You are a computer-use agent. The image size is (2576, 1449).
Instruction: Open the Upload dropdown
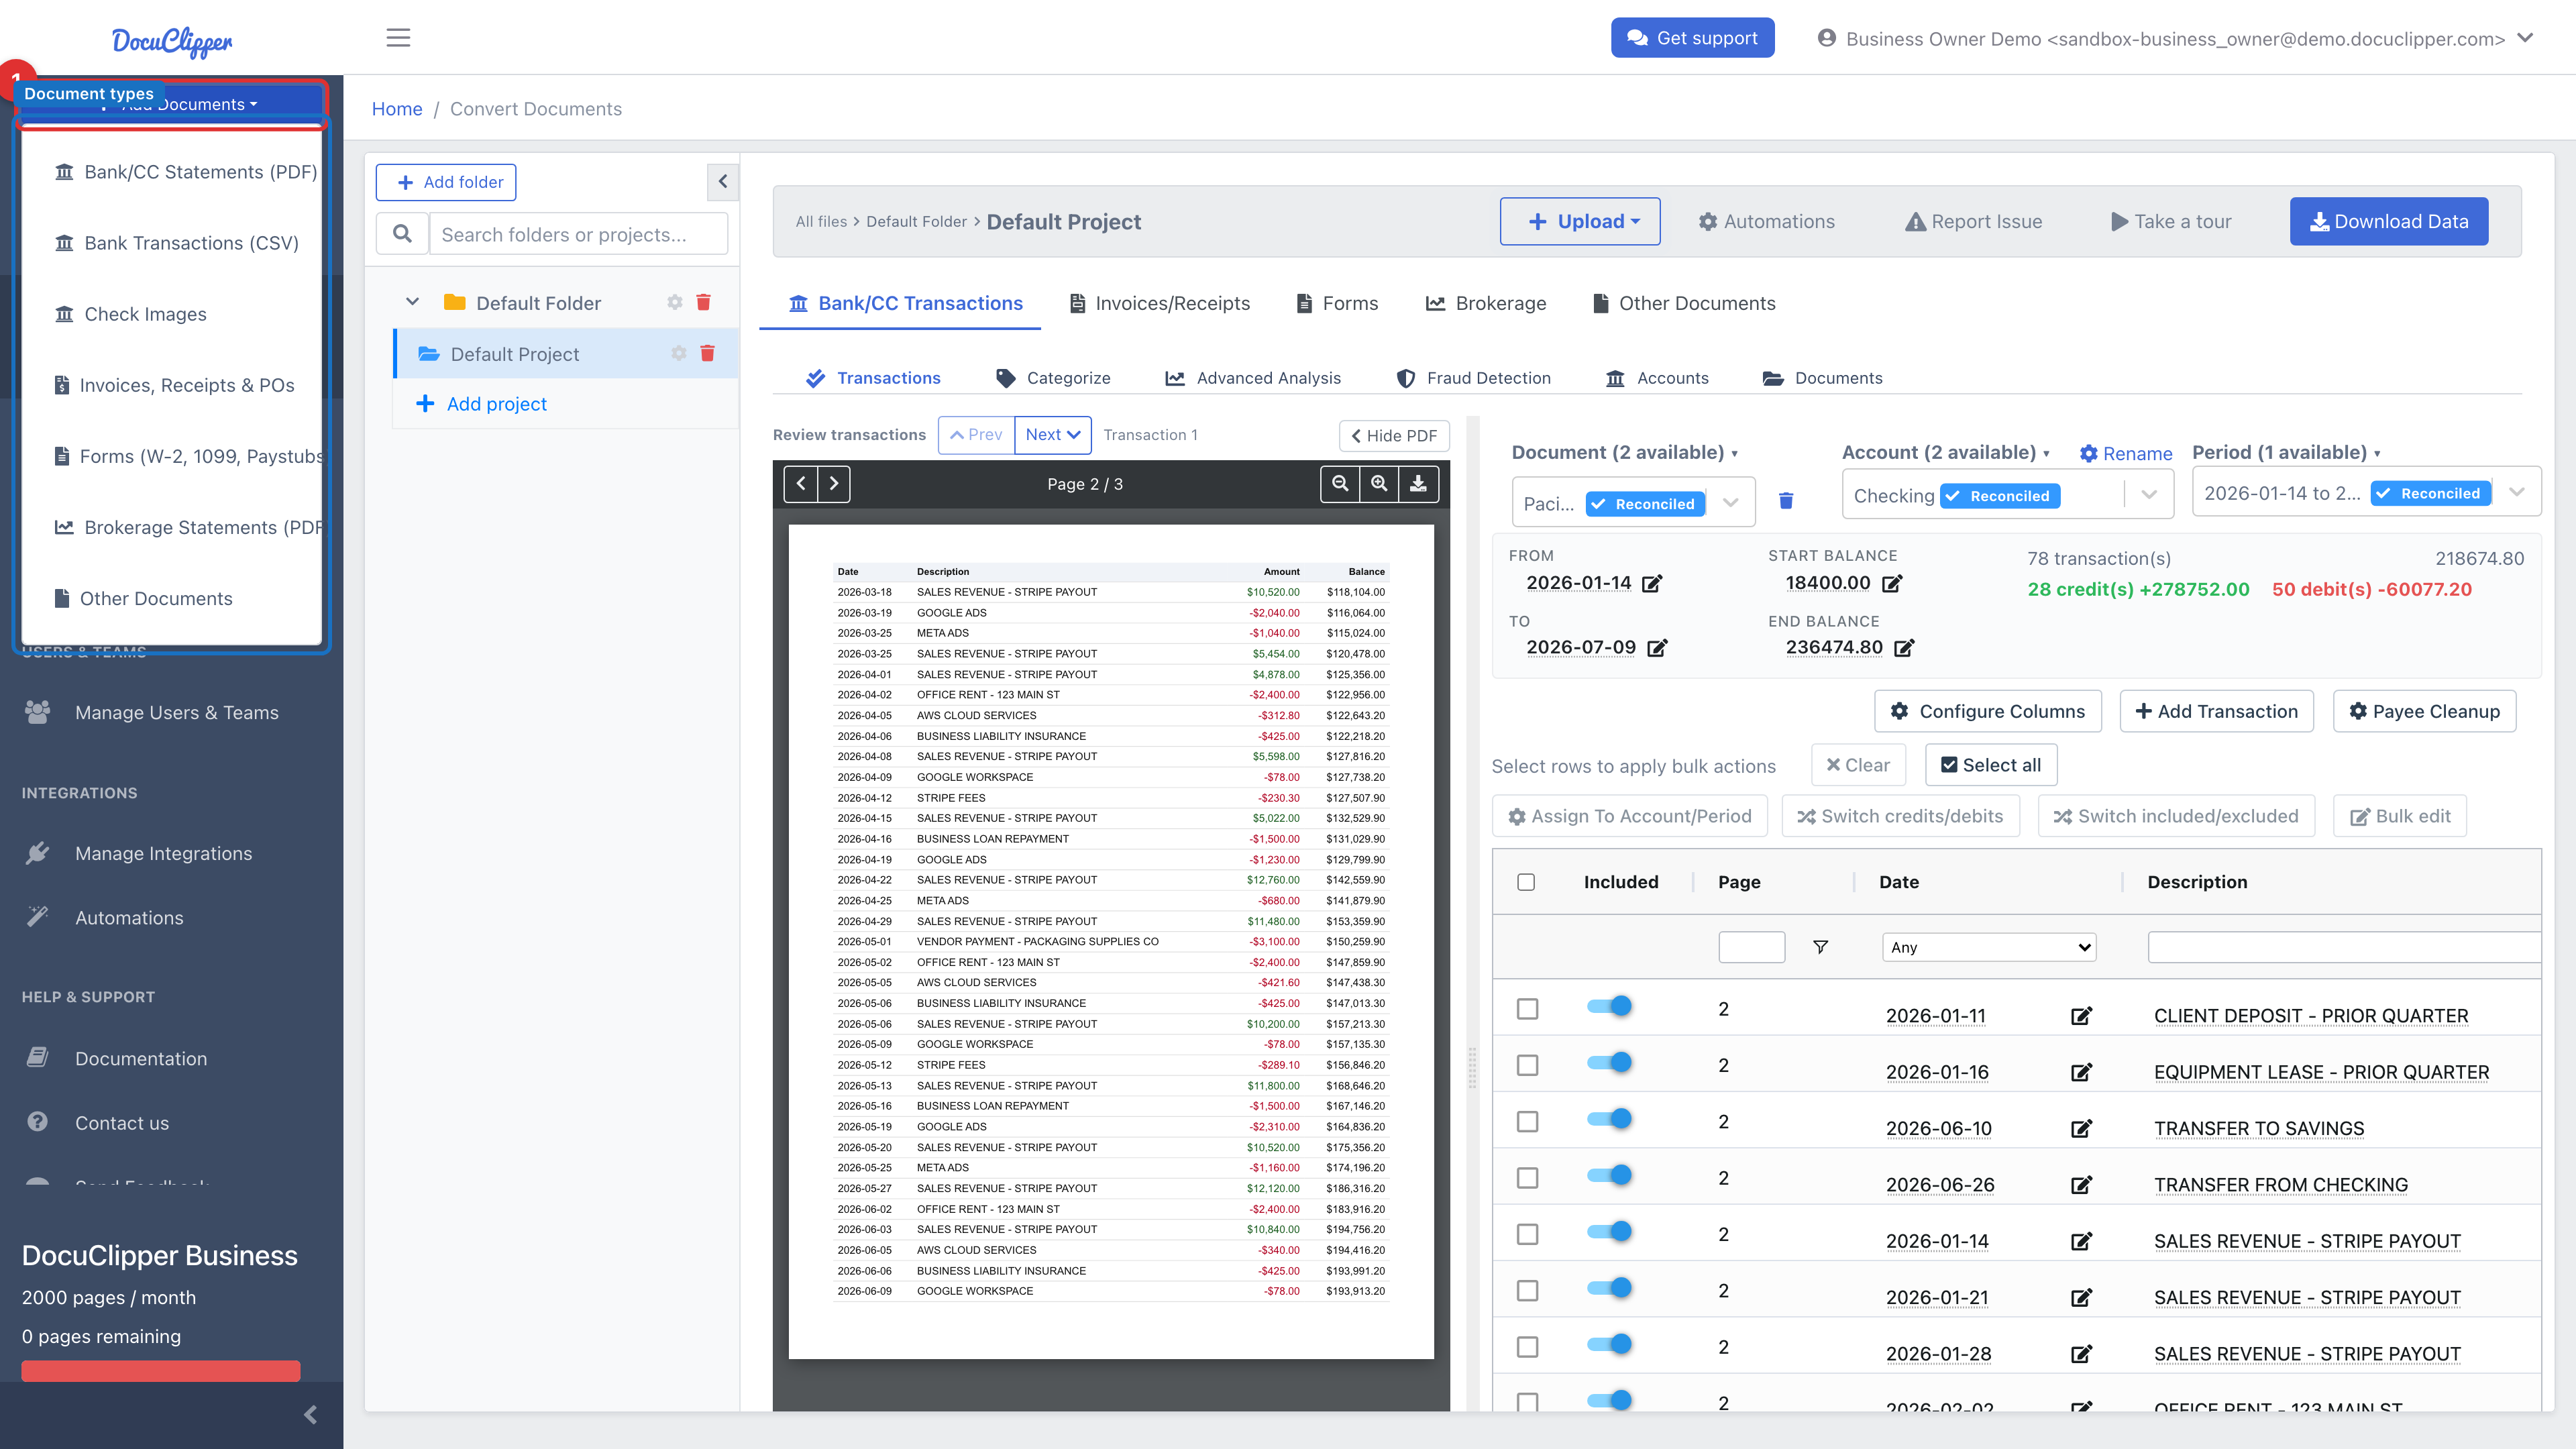tap(1580, 221)
